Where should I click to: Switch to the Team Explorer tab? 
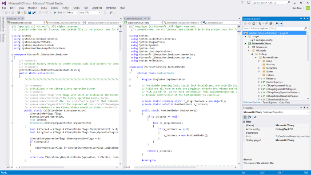tap(270, 103)
